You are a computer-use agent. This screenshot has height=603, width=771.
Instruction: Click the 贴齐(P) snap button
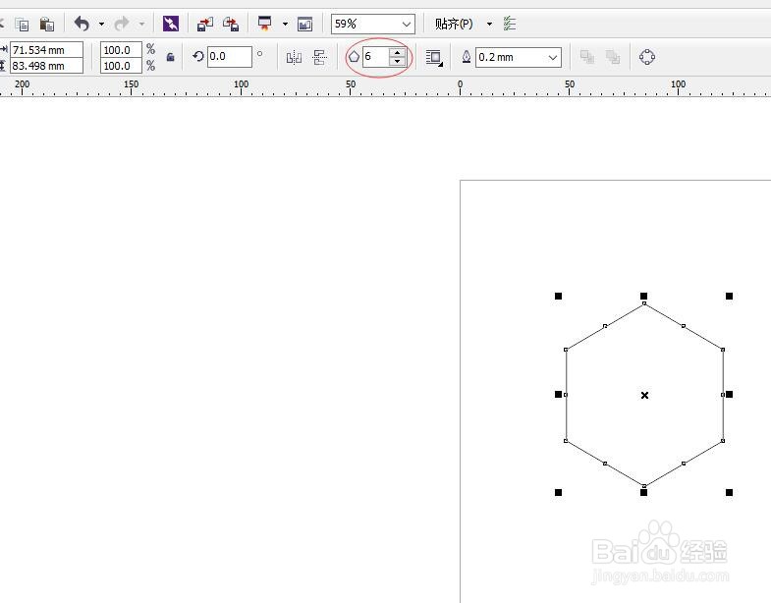(454, 24)
